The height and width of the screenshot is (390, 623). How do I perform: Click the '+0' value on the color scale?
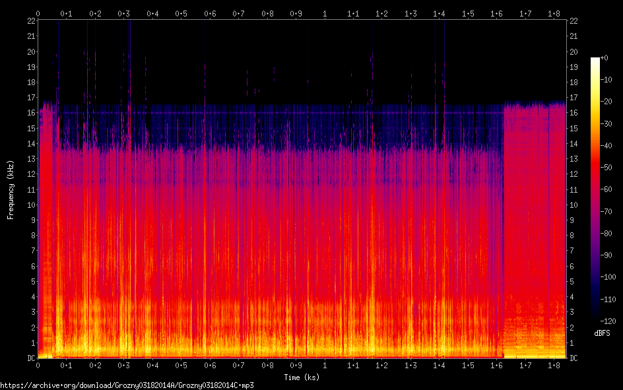[605, 58]
